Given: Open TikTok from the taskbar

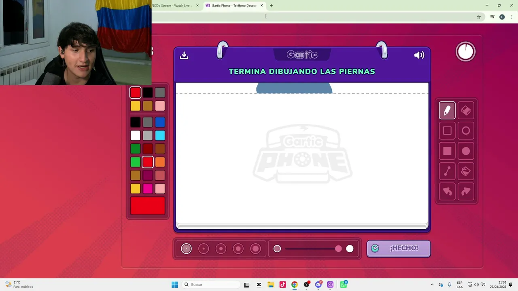Looking at the screenshot, I should click(x=282, y=285).
